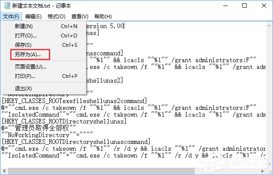Click 另存为(A)... to save as

point(43,55)
